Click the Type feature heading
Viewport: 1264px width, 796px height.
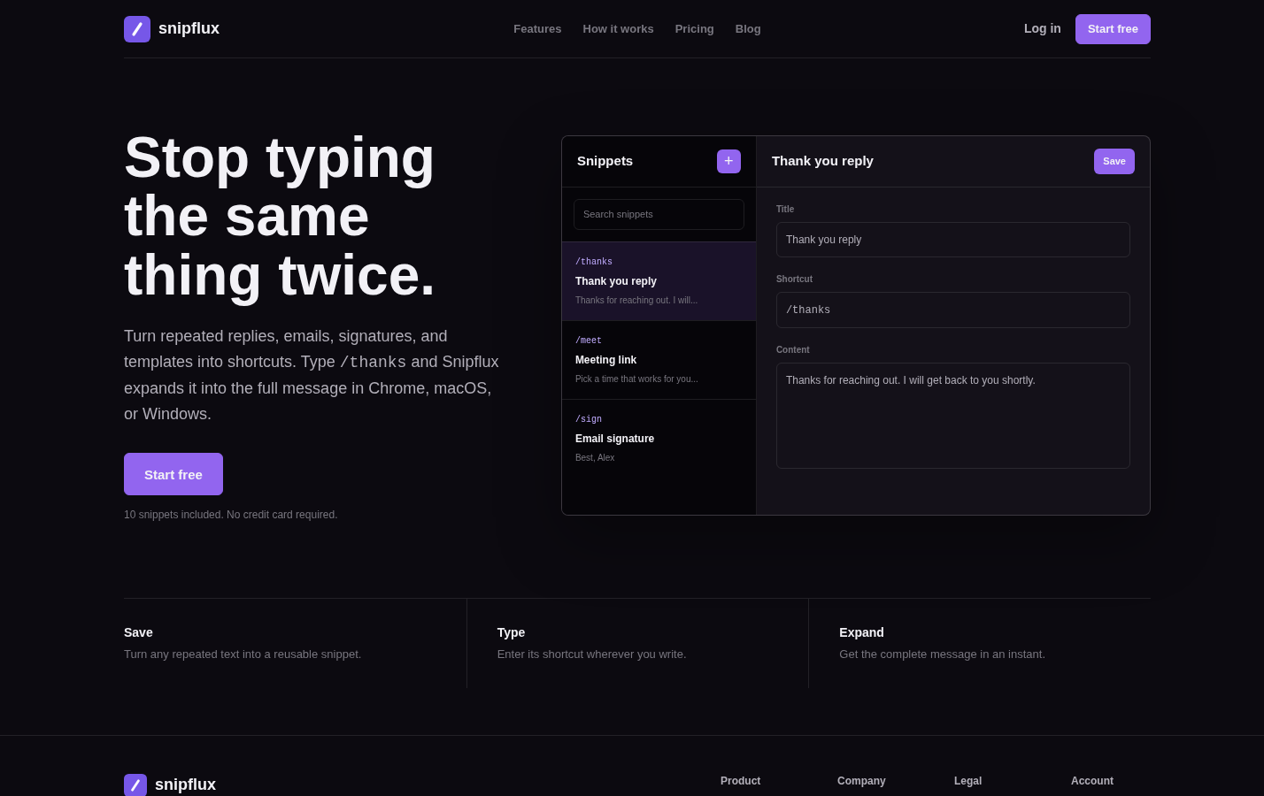(x=511, y=632)
